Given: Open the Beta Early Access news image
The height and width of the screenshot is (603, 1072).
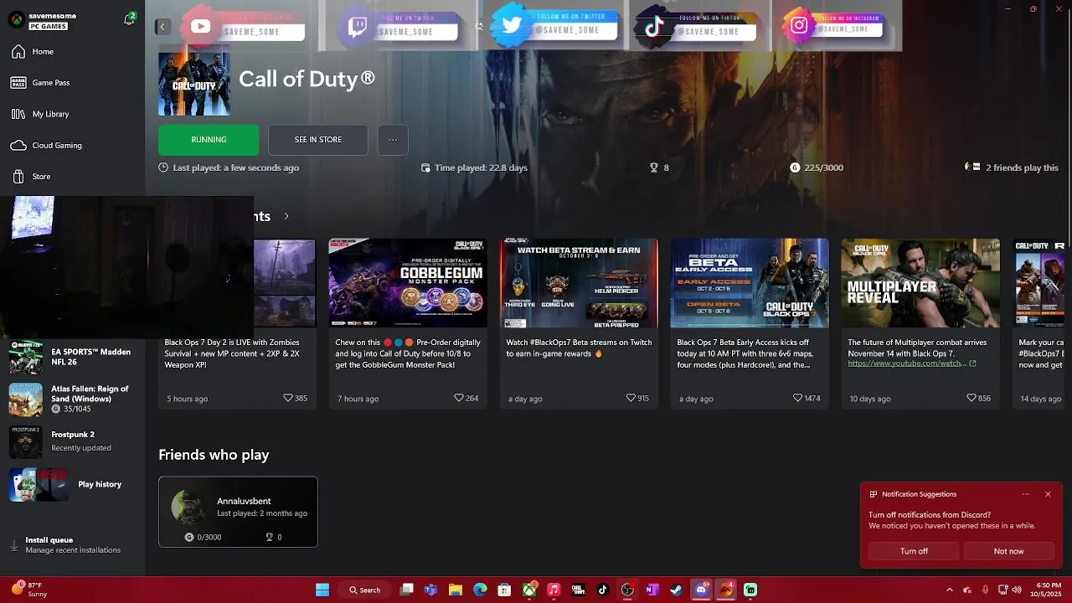Looking at the screenshot, I should (750, 283).
